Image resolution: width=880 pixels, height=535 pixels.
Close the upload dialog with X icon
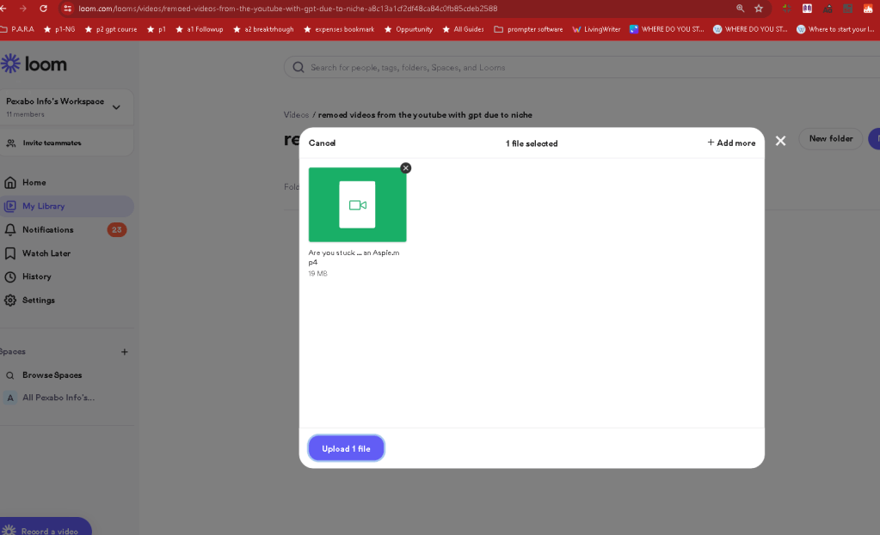[x=780, y=141]
